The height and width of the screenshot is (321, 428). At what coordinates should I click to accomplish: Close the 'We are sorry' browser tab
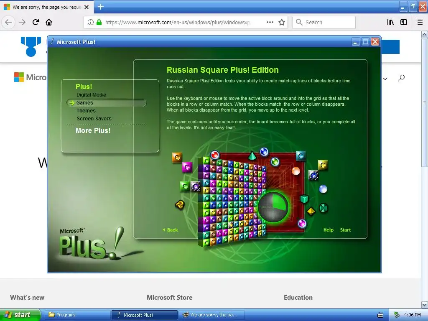pos(87,7)
